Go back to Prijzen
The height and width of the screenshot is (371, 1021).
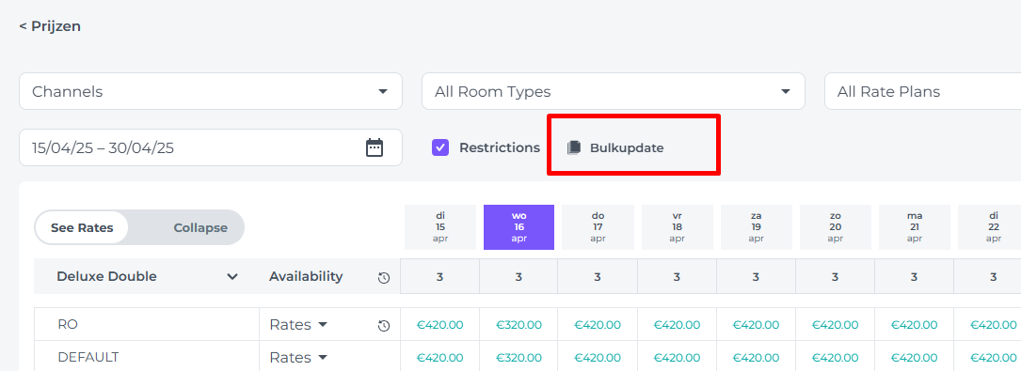point(50,26)
